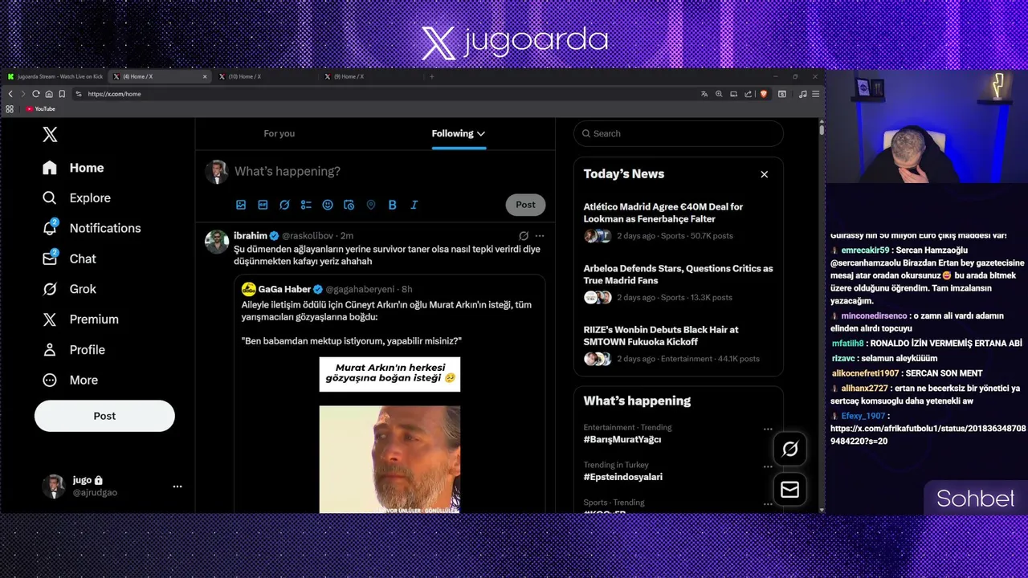The height and width of the screenshot is (578, 1028).
Task: Add a poll in the composer toolbar
Action: tap(306, 205)
